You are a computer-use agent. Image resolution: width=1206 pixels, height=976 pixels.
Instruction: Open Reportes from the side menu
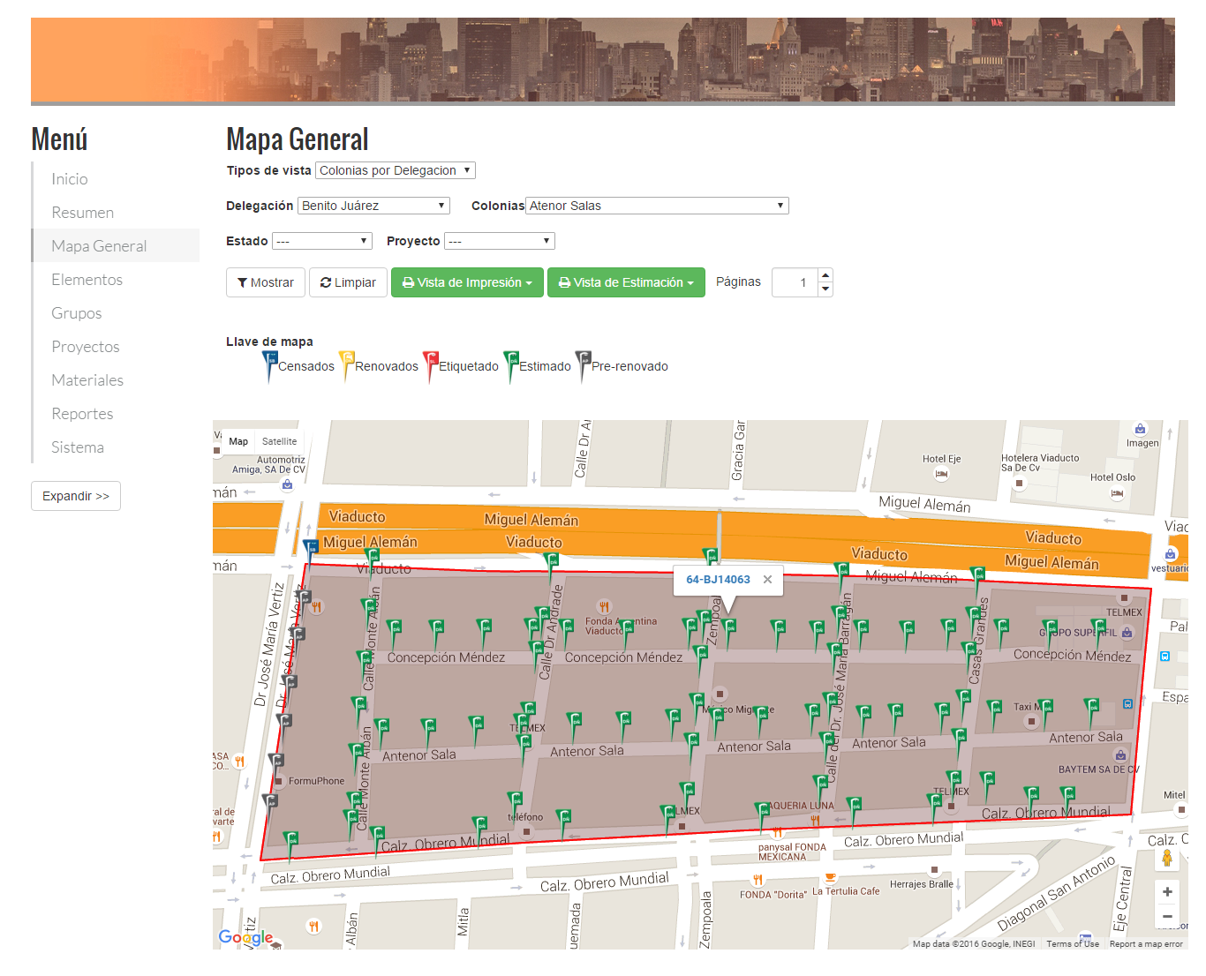tap(82, 414)
